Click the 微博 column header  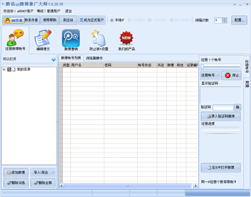(x=172, y=65)
